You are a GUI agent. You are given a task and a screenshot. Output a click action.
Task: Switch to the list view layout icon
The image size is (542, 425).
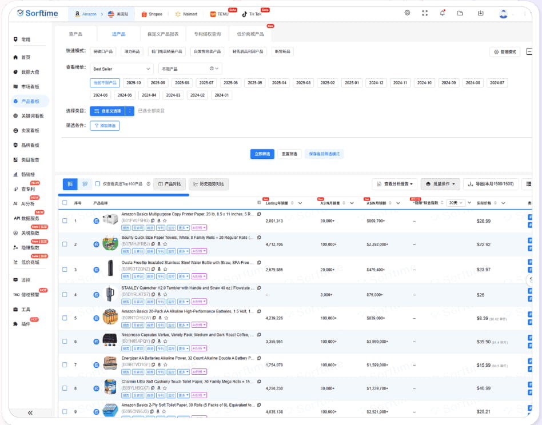click(70, 184)
